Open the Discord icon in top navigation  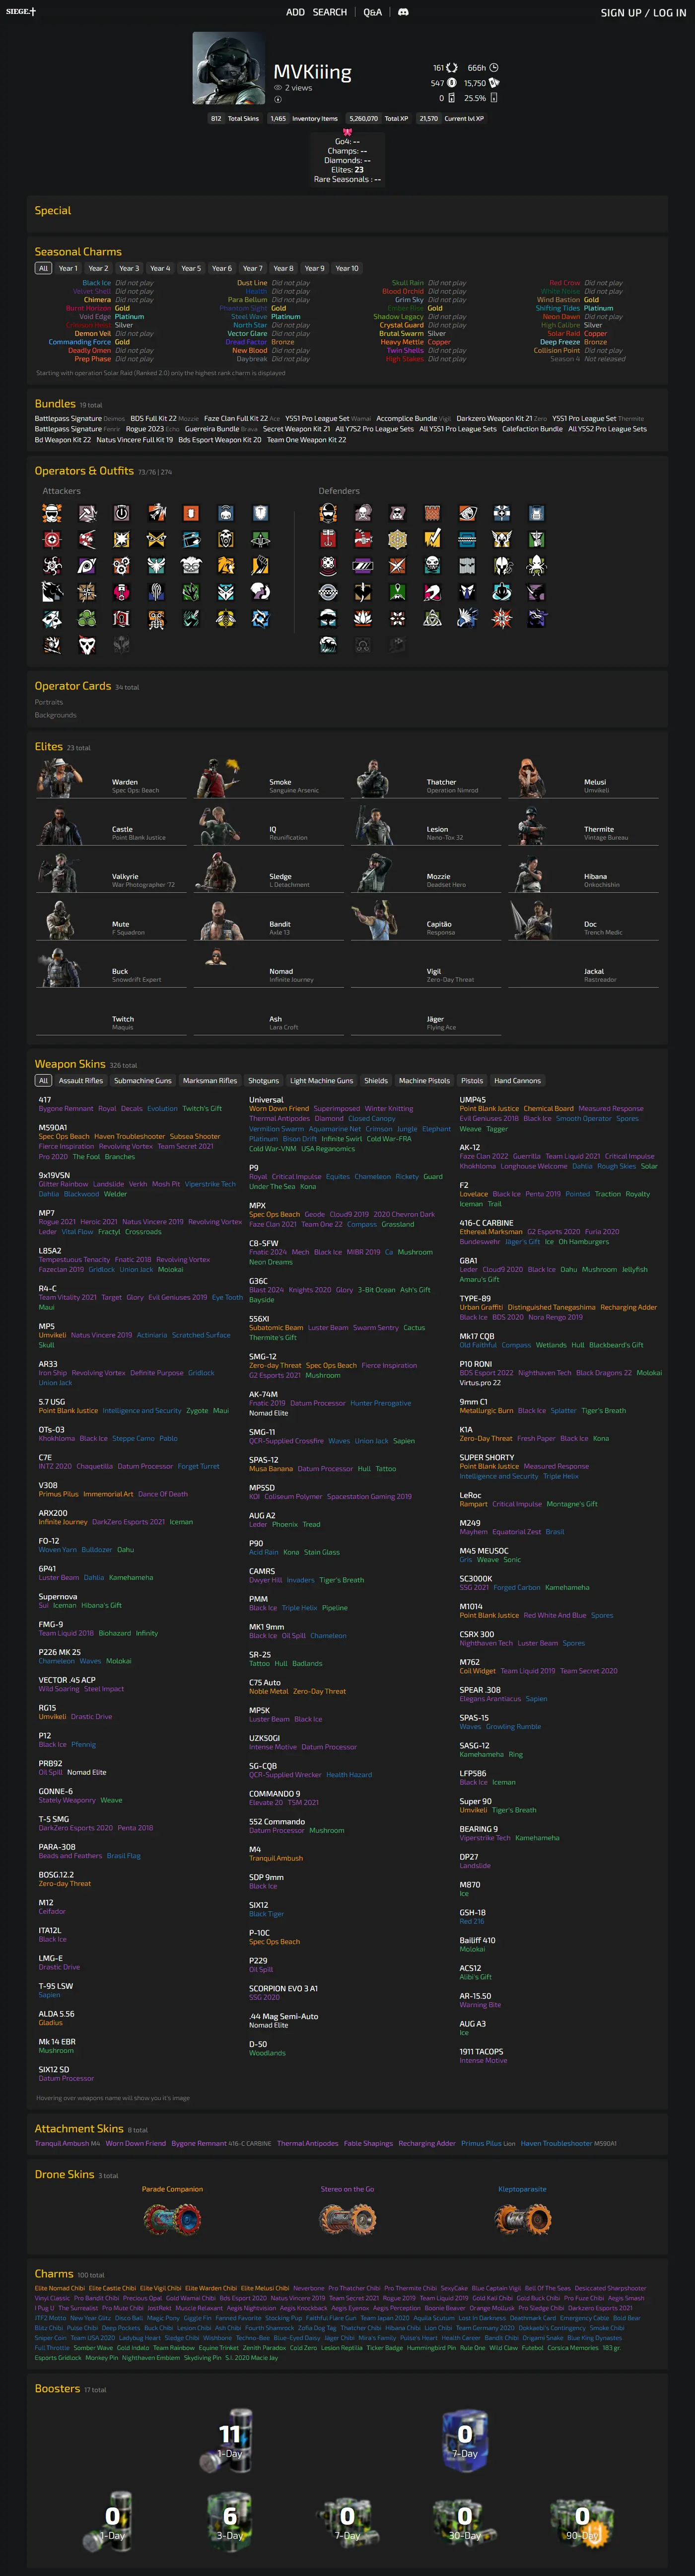click(404, 12)
